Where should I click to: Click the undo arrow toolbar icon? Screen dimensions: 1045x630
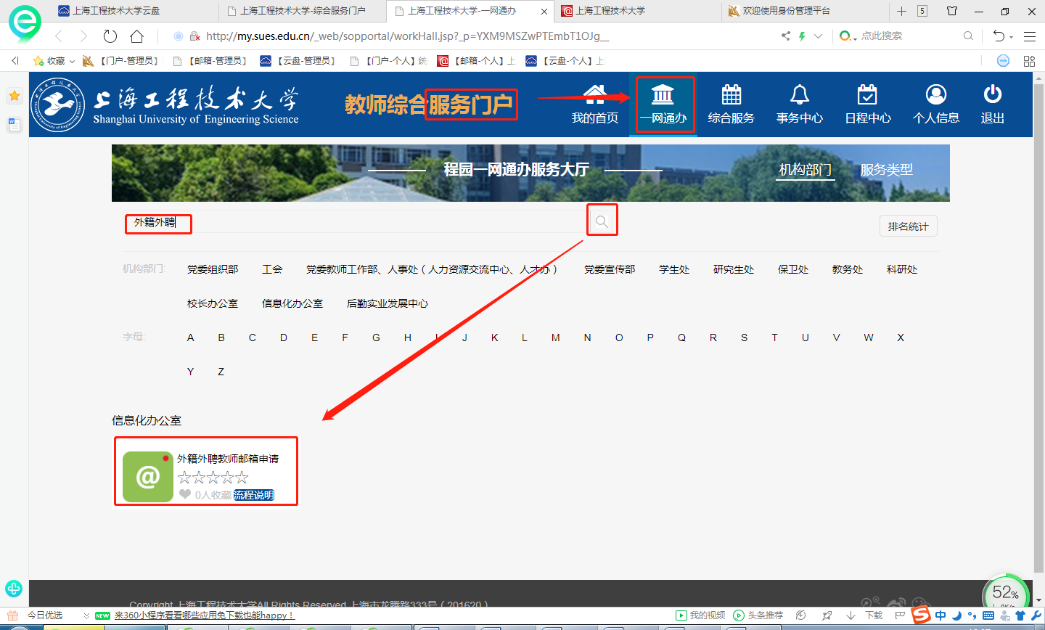click(x=999, y=36)
